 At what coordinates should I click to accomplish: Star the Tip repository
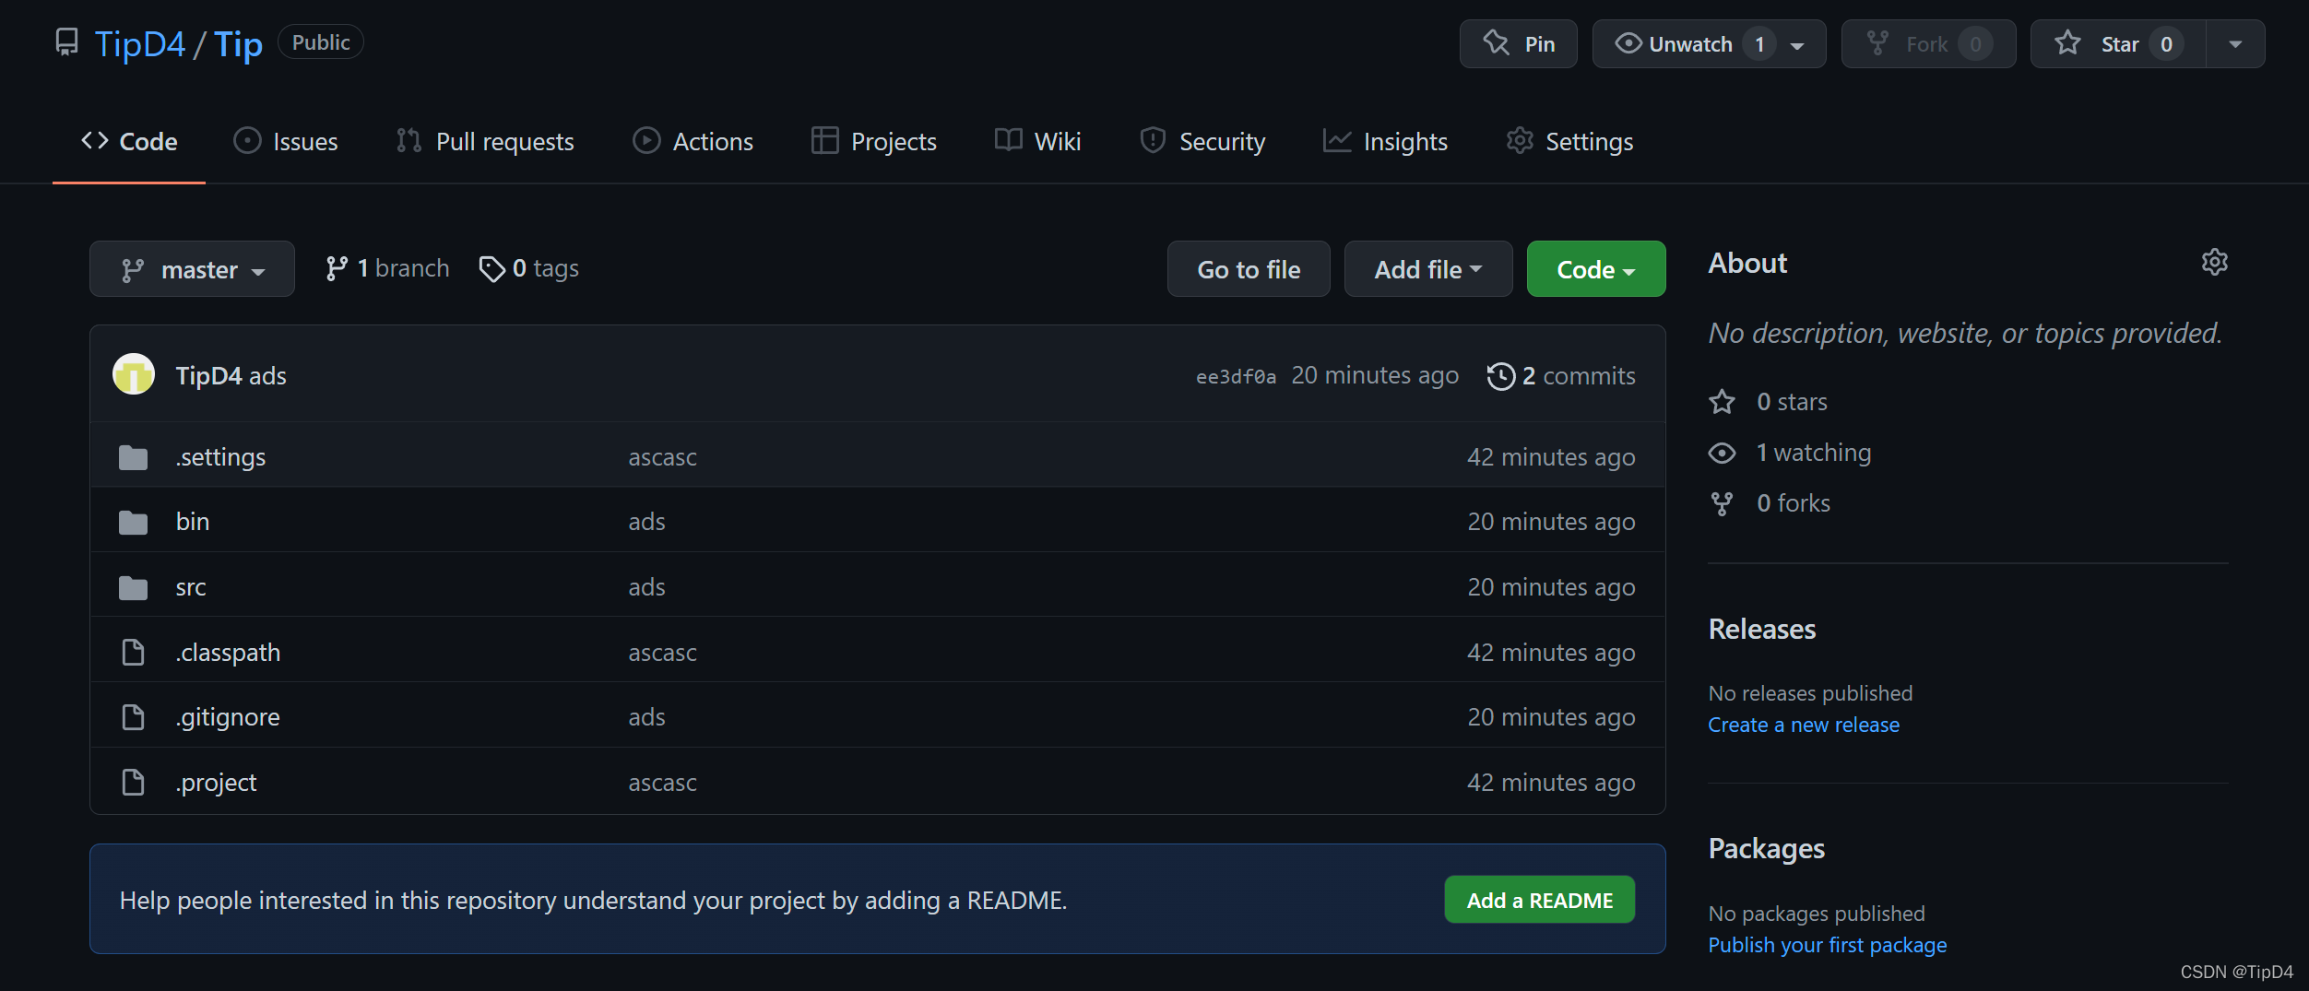[x=2118, y=43]
